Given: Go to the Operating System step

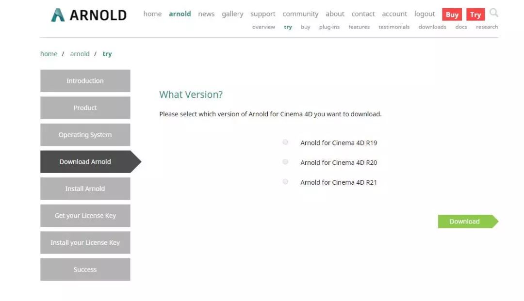Looking at the screenshot, I should [85, 135].
